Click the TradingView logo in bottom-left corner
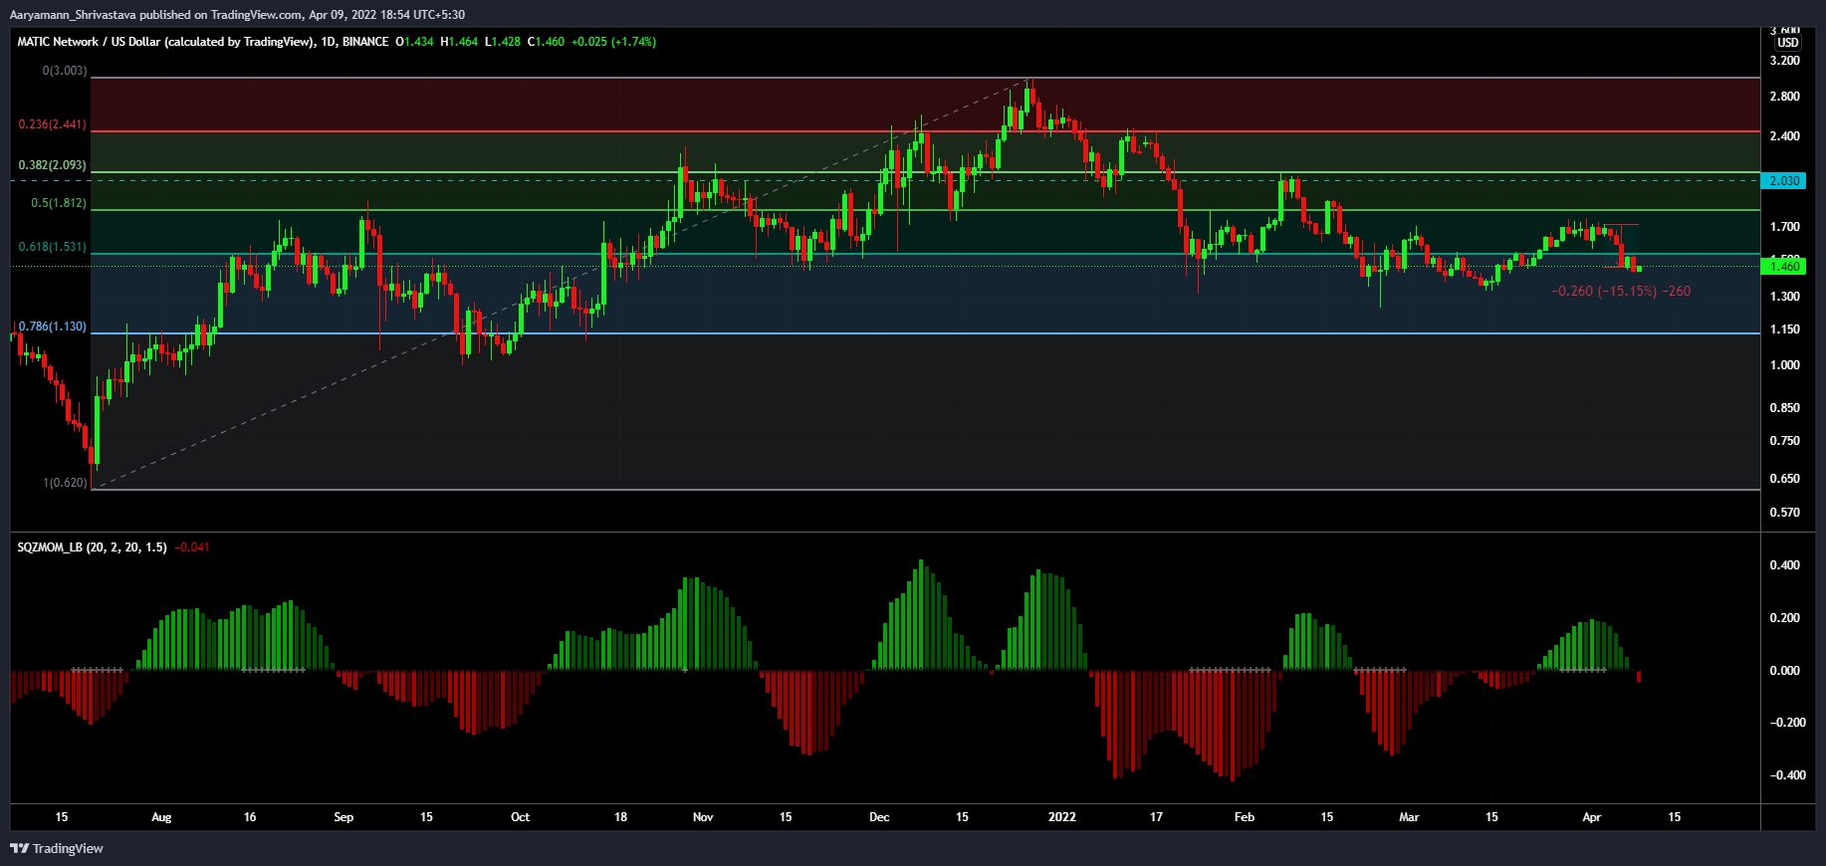Viewport: 1826px width, 866px height. coord(57,848)
